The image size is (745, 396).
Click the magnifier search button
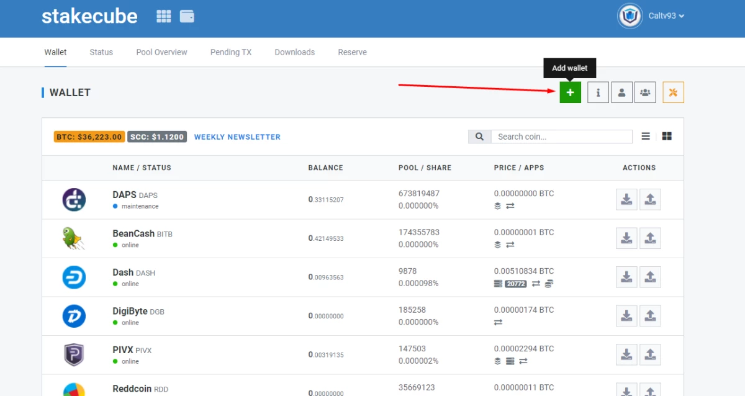(479, 137)
